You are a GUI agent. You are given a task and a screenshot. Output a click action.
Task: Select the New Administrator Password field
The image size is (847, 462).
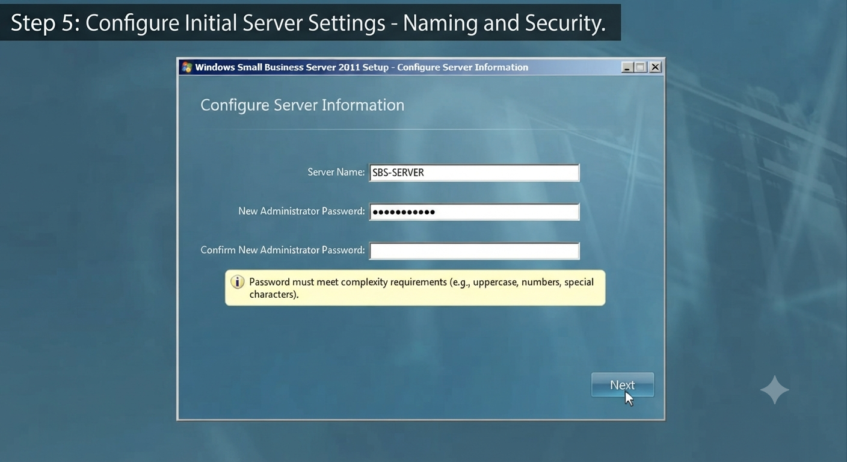pos(474,212)
